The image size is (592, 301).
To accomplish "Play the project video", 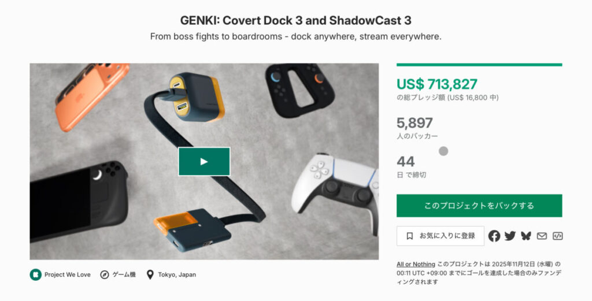I will coord(204,161).
